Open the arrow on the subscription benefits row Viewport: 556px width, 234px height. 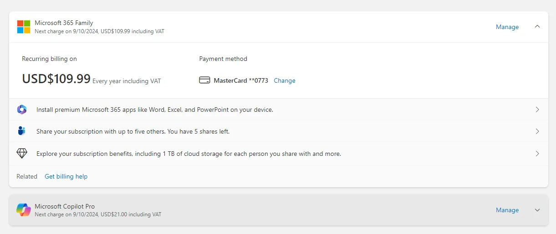coord(537,154)
